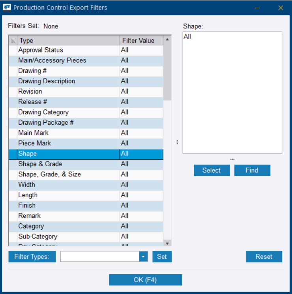Click the Production Control app icon in title bar
This screenshot has width=292, height=294.
7,7
